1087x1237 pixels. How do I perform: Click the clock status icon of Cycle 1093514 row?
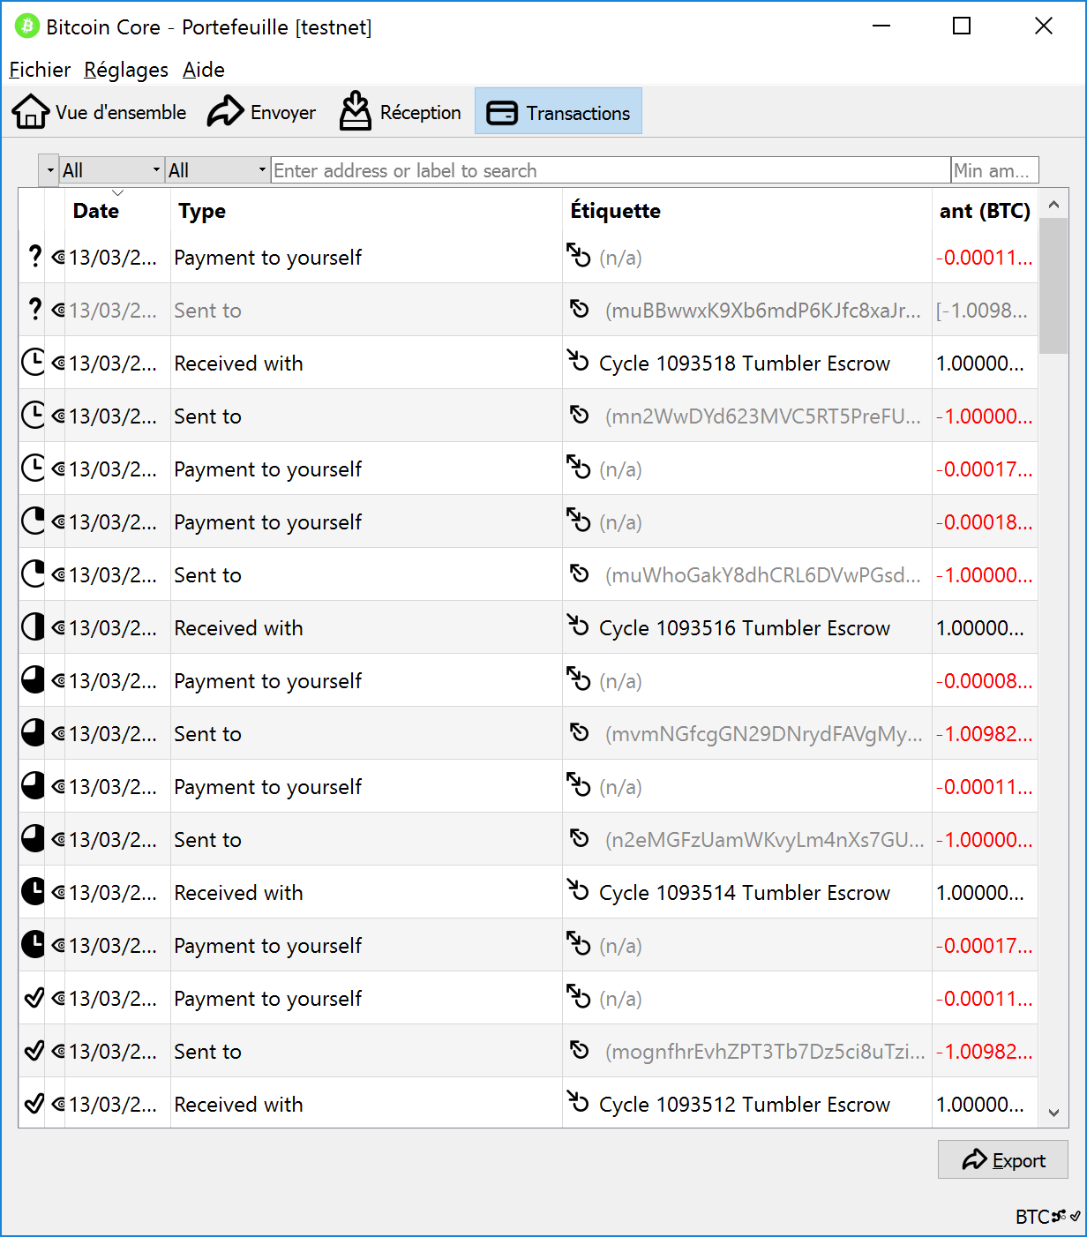[x=33, y=892]
